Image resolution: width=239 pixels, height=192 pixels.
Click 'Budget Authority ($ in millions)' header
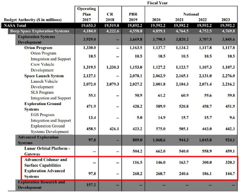[33, 20]
